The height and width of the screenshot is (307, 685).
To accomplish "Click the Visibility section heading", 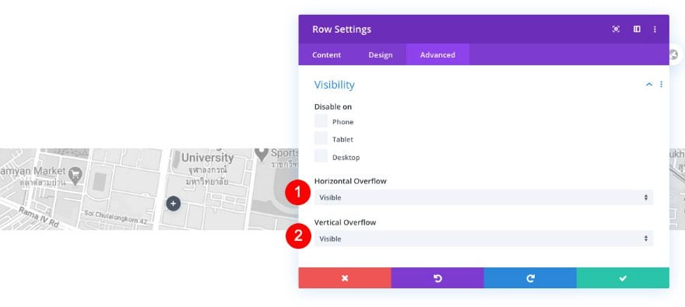I will click(334, 85).
